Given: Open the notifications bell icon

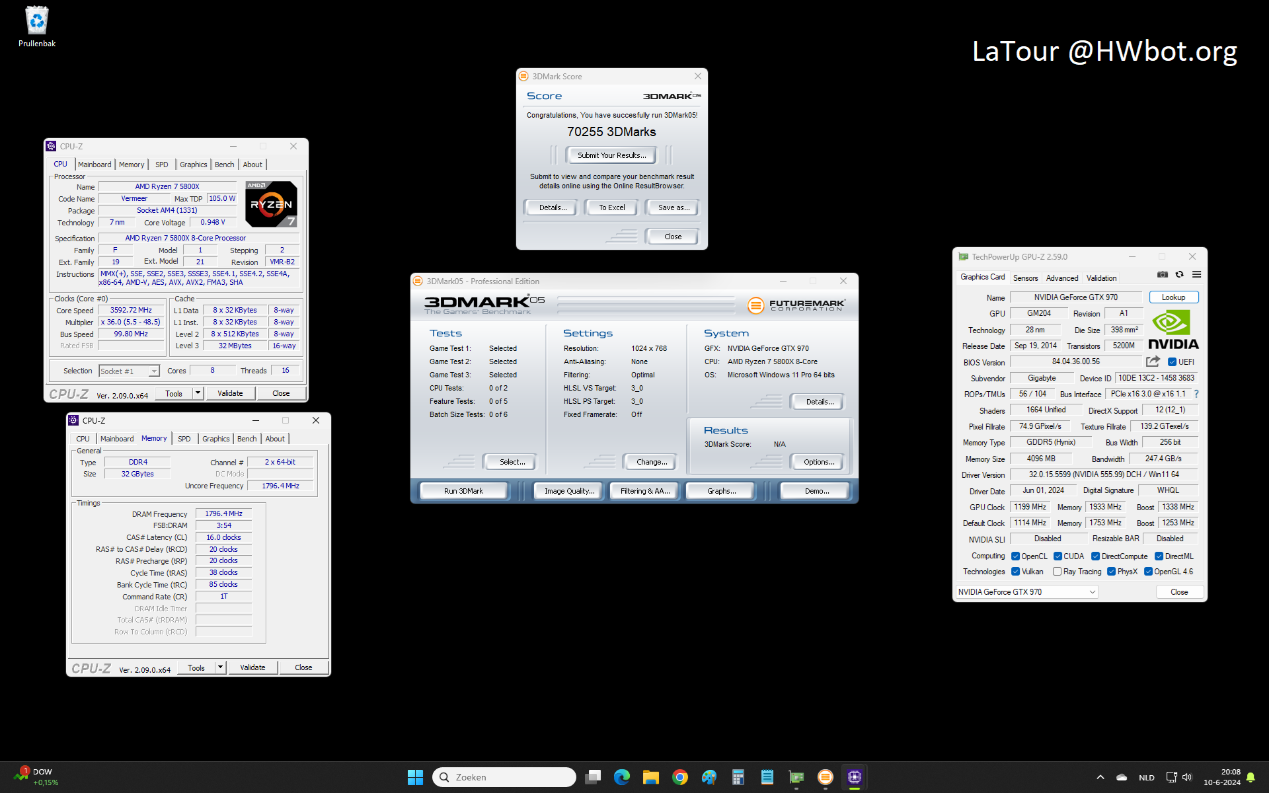Looking at the screenshot, I should click(1250, 777).
